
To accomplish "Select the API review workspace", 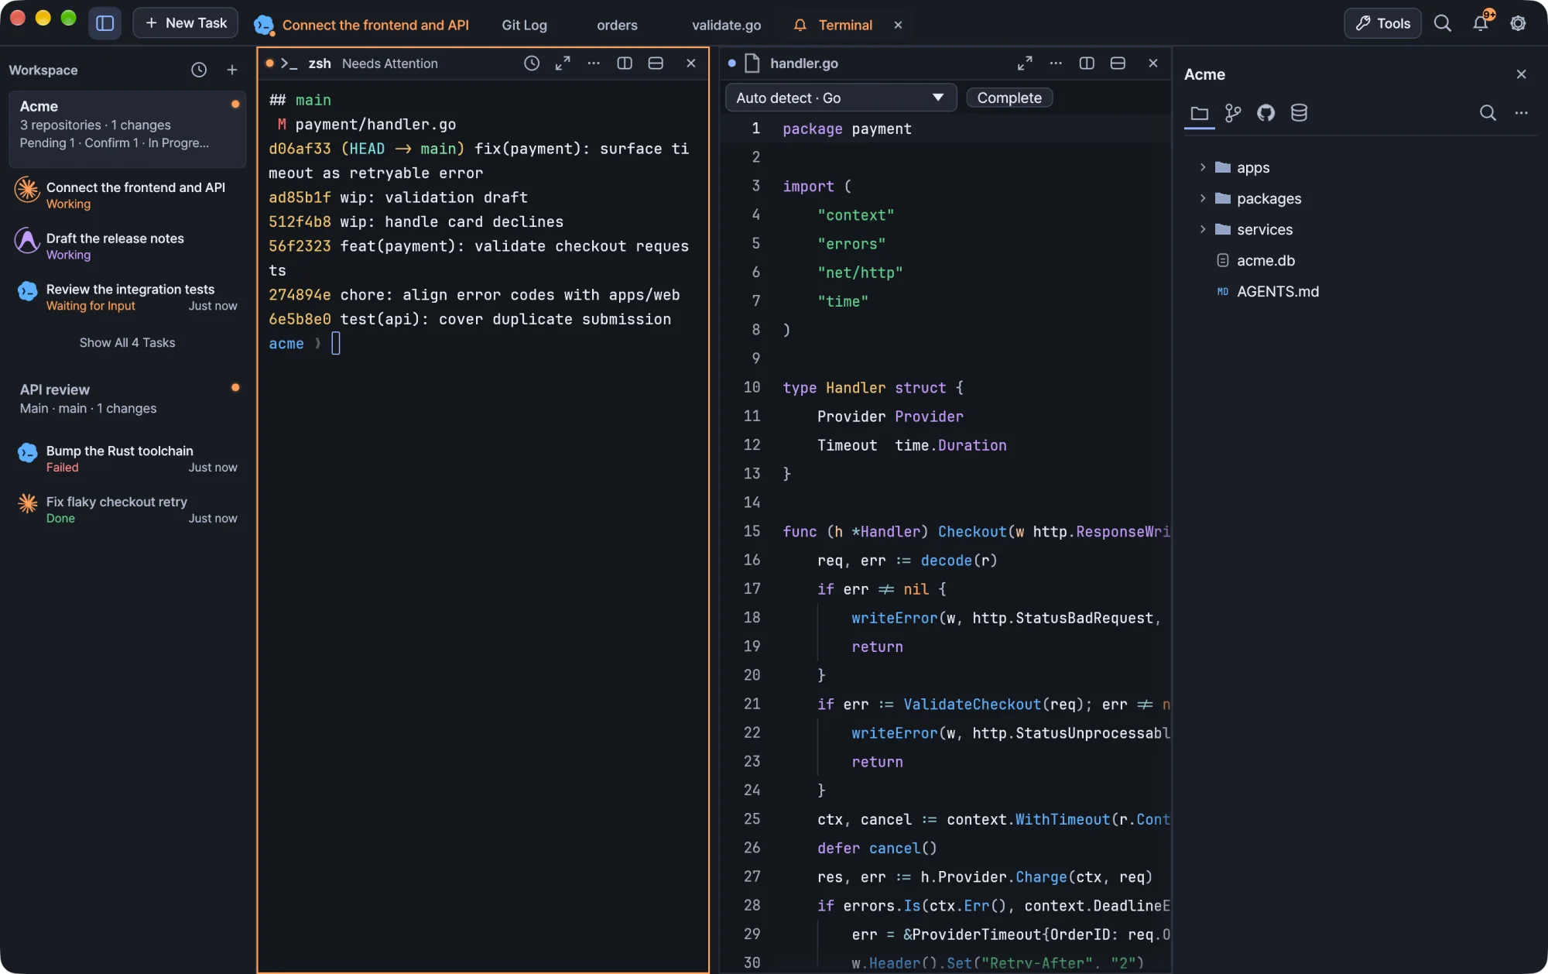I will pos(127,398).
